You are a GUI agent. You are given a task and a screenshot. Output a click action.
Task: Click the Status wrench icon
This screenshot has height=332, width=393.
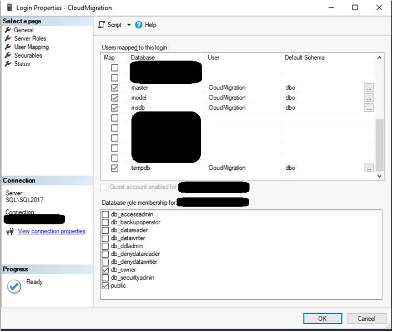tap(8, 64)
